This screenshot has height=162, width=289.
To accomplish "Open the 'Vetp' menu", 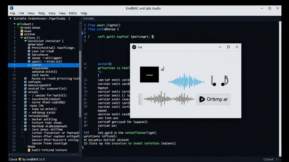I will [41, 13].
